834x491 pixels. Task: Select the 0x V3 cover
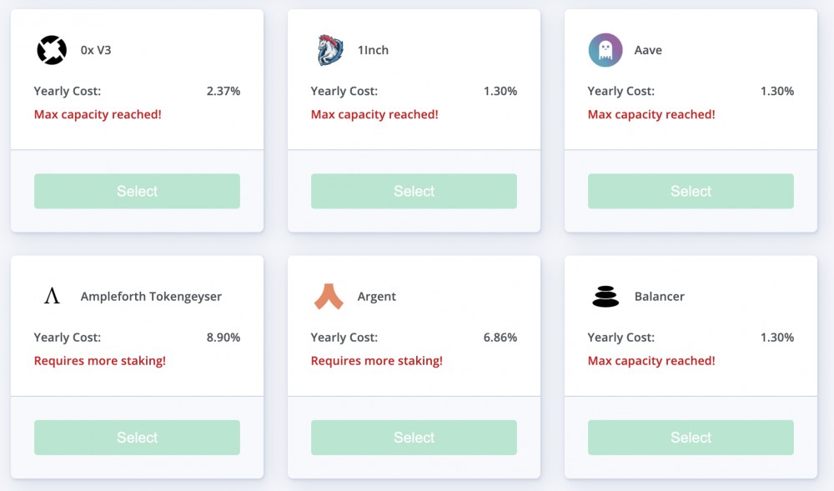click(138, 191)
